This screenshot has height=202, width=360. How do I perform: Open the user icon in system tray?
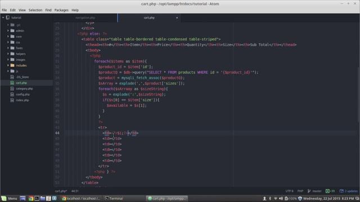(264, 198)
